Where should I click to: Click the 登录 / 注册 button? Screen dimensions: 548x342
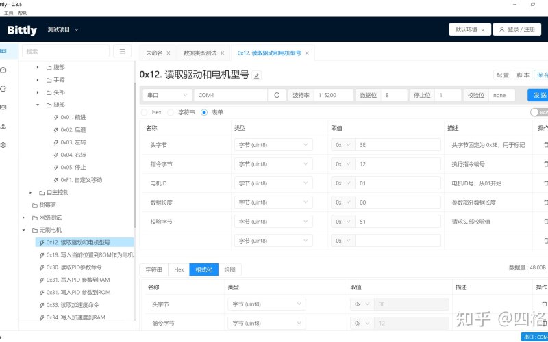point(516,29)
